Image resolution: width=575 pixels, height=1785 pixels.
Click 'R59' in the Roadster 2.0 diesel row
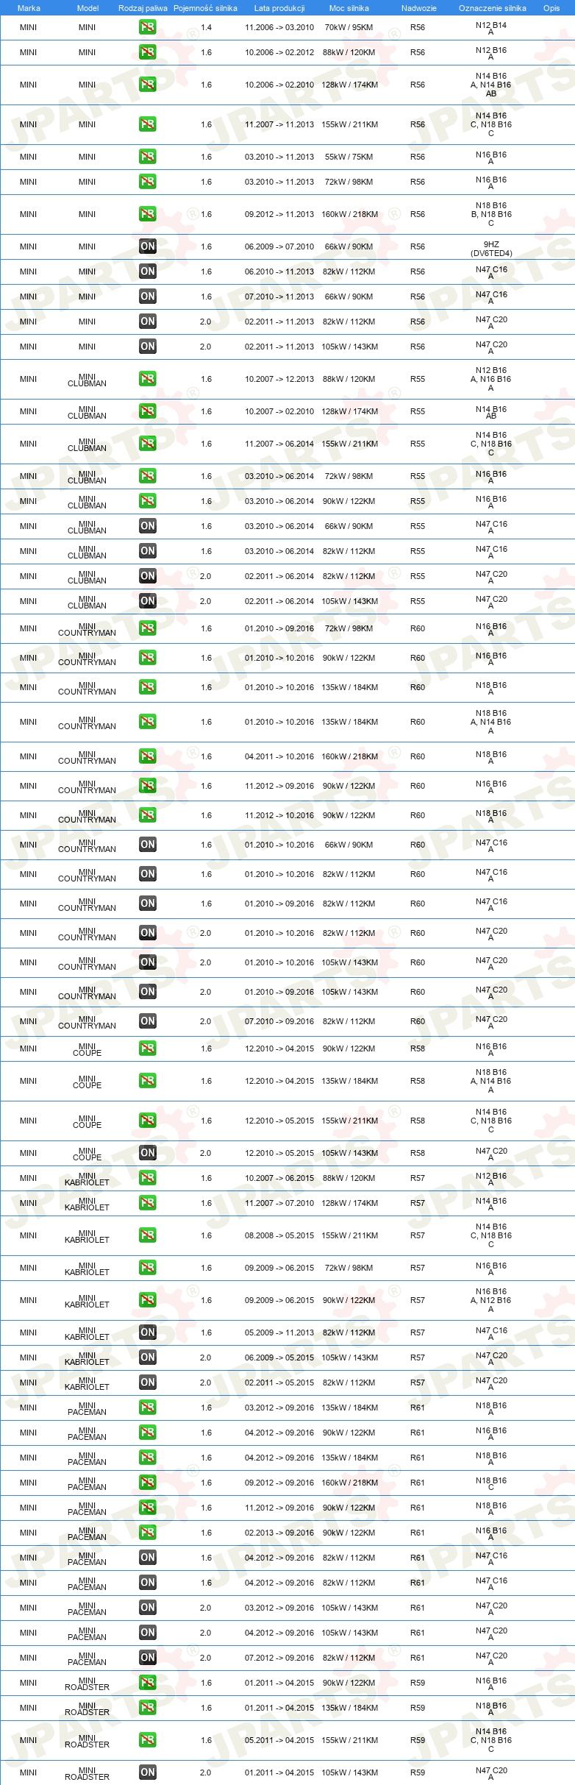[418, 1772]
